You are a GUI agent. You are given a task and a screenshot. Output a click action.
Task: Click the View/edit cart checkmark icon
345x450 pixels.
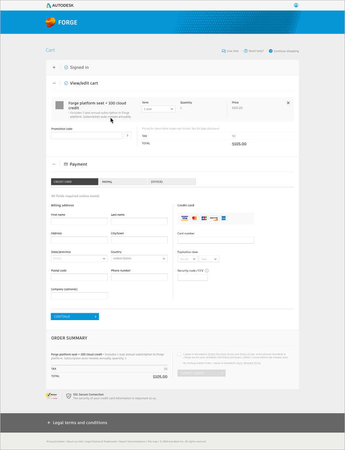pyautogui.click(x=66, y=83)
